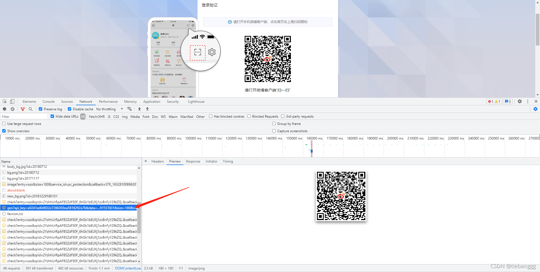
Task: Open the No throttling dropdown
Action: pos(110,109)
